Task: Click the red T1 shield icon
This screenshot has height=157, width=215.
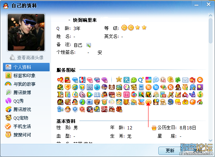Action: [x=82, y=110]
